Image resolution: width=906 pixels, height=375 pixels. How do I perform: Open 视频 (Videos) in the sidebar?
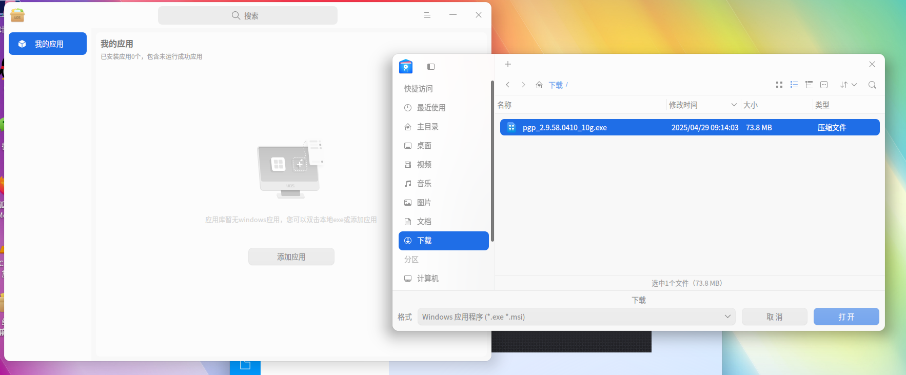[x=444, y=165]
